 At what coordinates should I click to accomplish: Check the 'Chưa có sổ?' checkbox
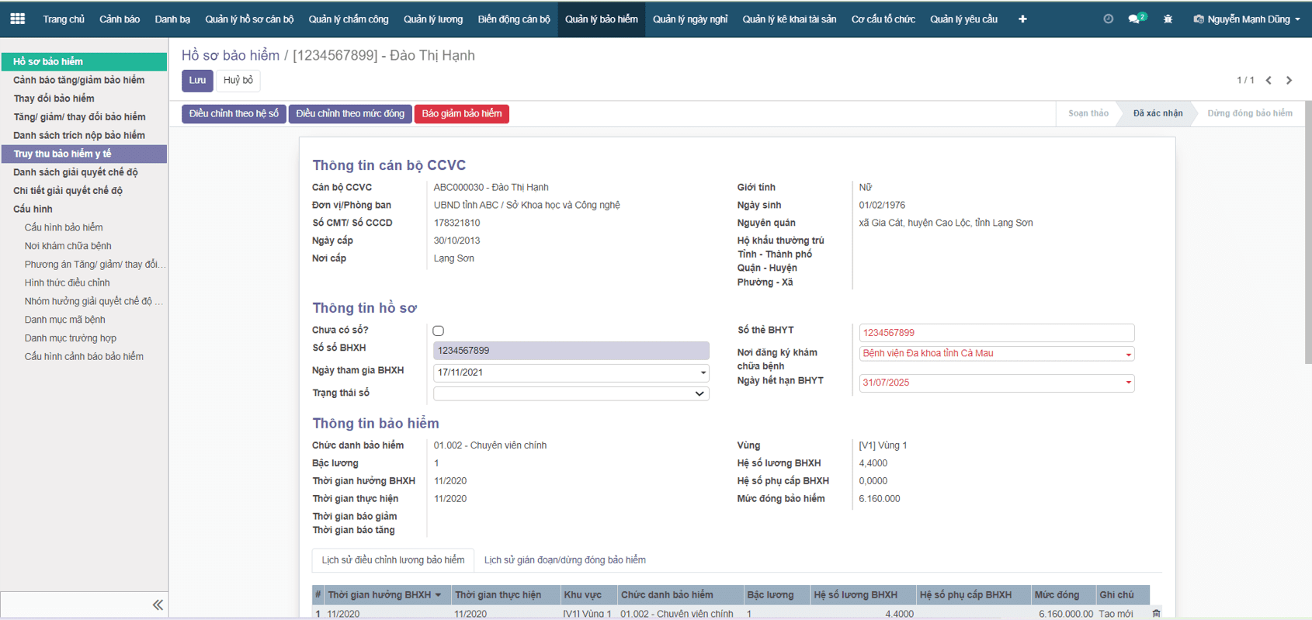coord(439,331)
